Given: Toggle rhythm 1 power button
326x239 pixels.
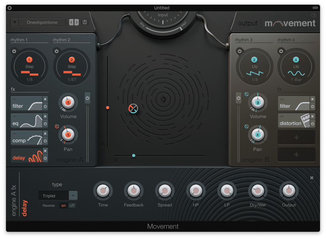Looking at the screenshot, I should click(14, 51).
